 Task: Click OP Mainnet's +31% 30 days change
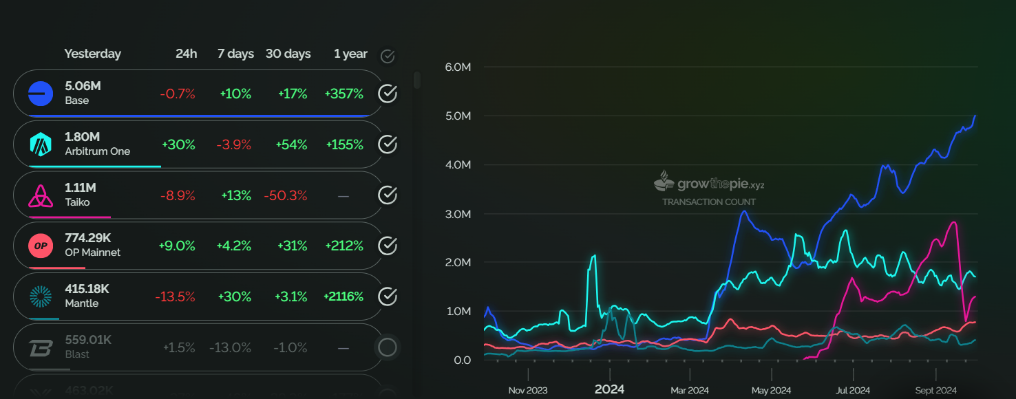(x=293, y=246)
